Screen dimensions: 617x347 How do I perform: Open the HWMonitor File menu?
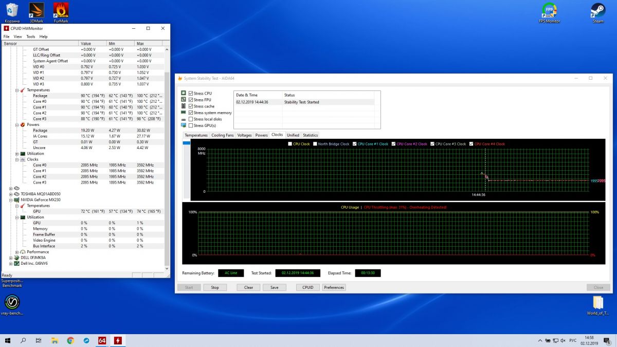(x=7, y=36)
